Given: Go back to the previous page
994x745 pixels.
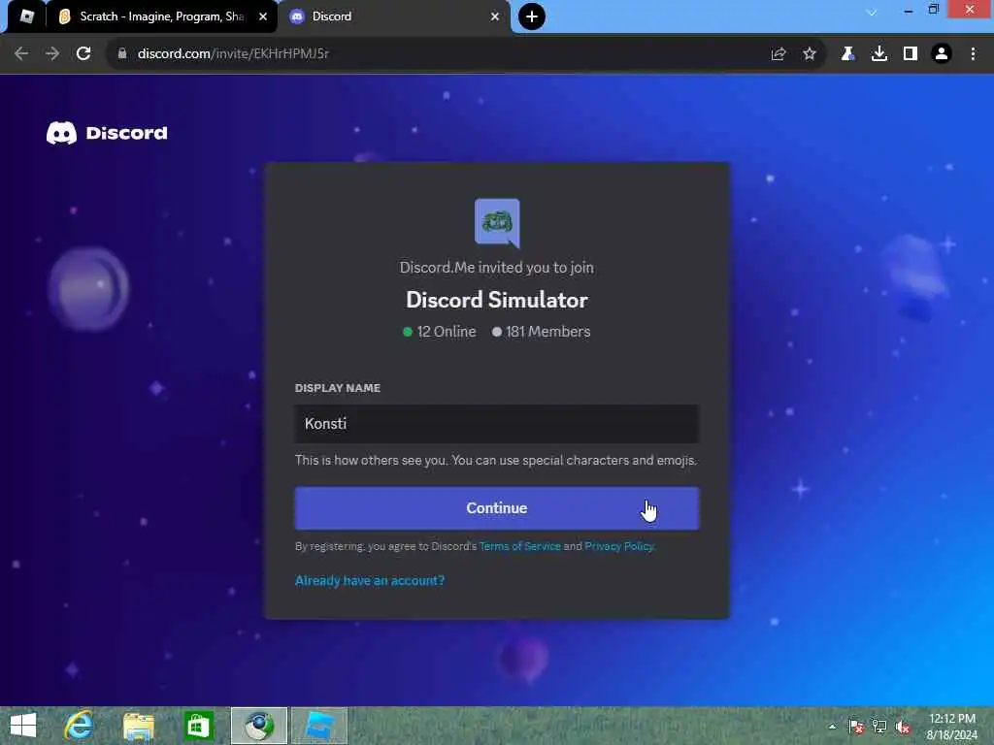Looking at the screenshot, I should [x=21, y=54].
